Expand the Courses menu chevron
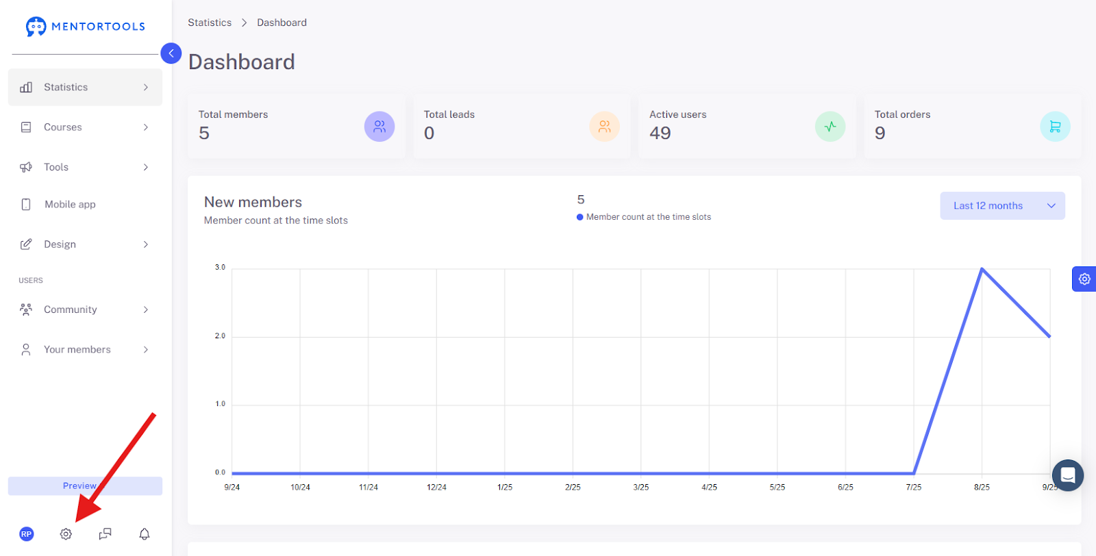1096x556 pixels. [146, 127]
